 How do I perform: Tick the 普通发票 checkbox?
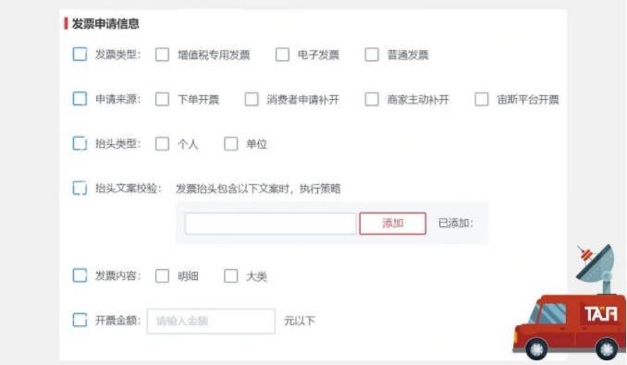click(x=372, y=55)
